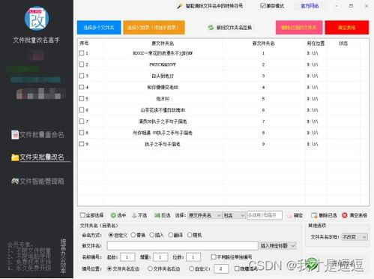Select the 替换 naming method radio
The height and width of the screenshot is (279, 374).
click(x=133, y=235)
